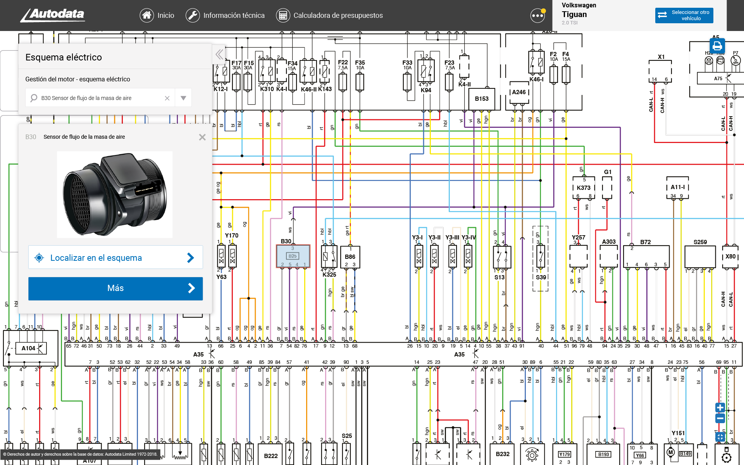Open Calculadora de presupuestos menu

pyautogui.click(x=329, y=15)
